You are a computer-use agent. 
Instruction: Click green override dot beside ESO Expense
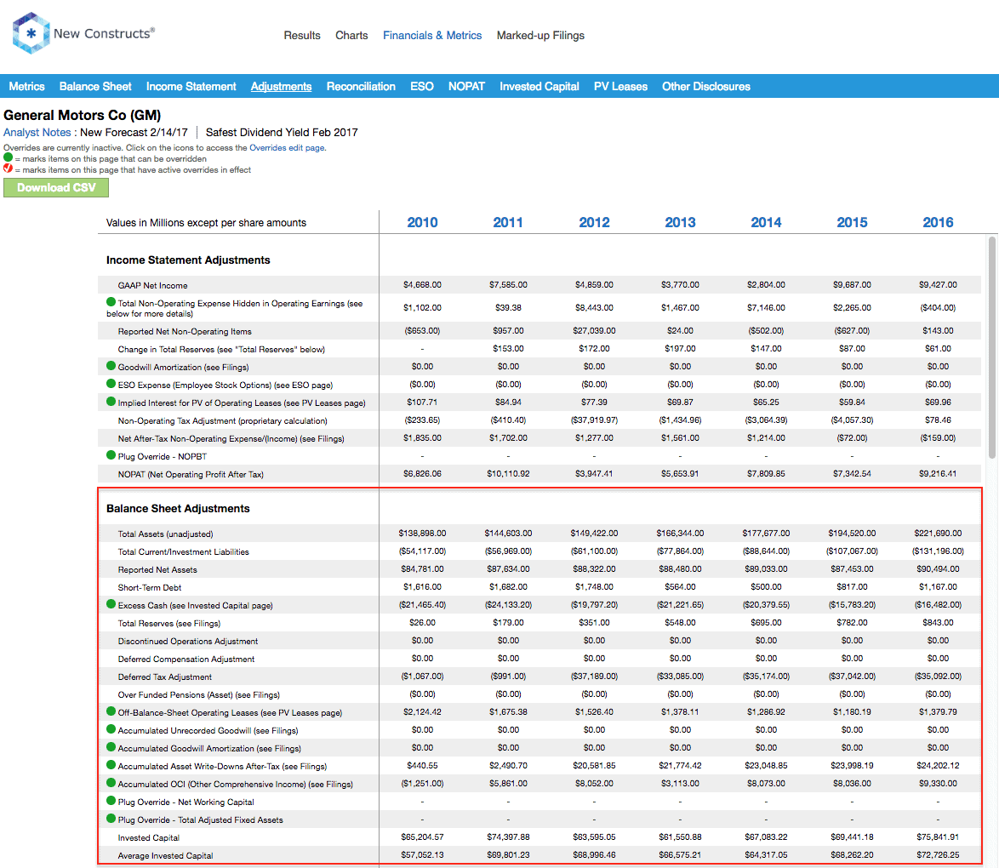[111, 384]
